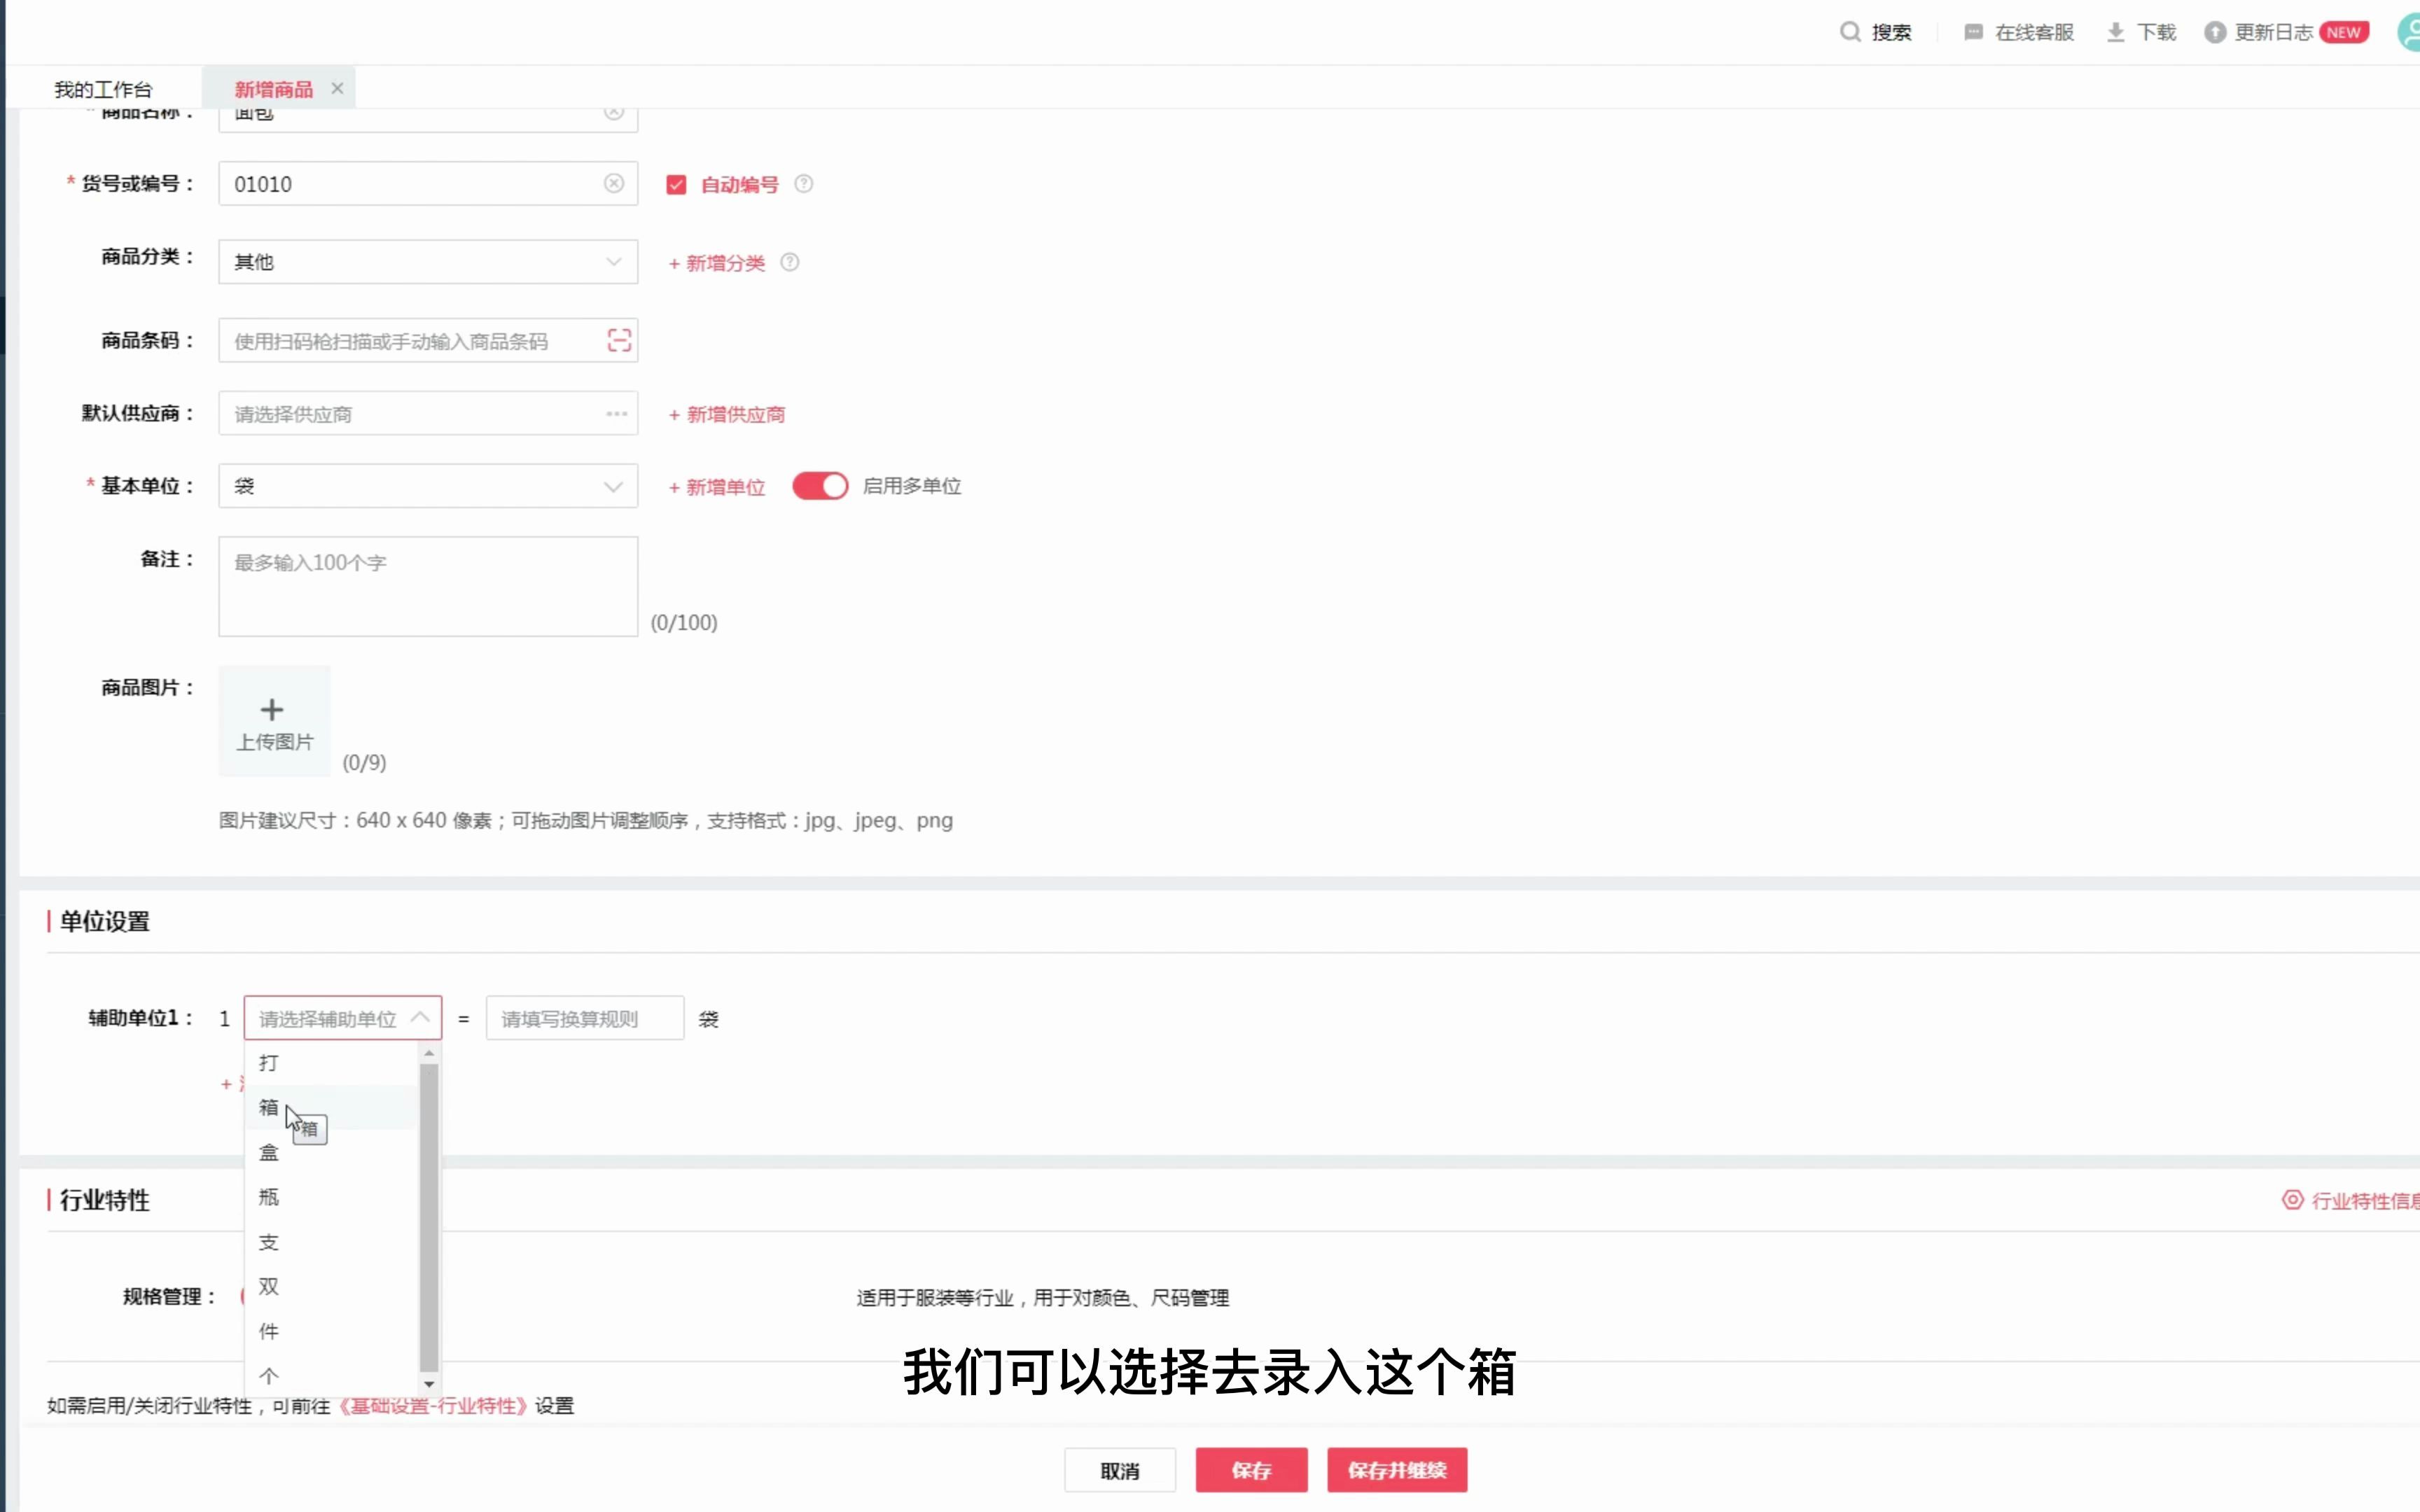Open 在线客服 menu item
2420x1512 pixels.
(x=2034, y=32)
